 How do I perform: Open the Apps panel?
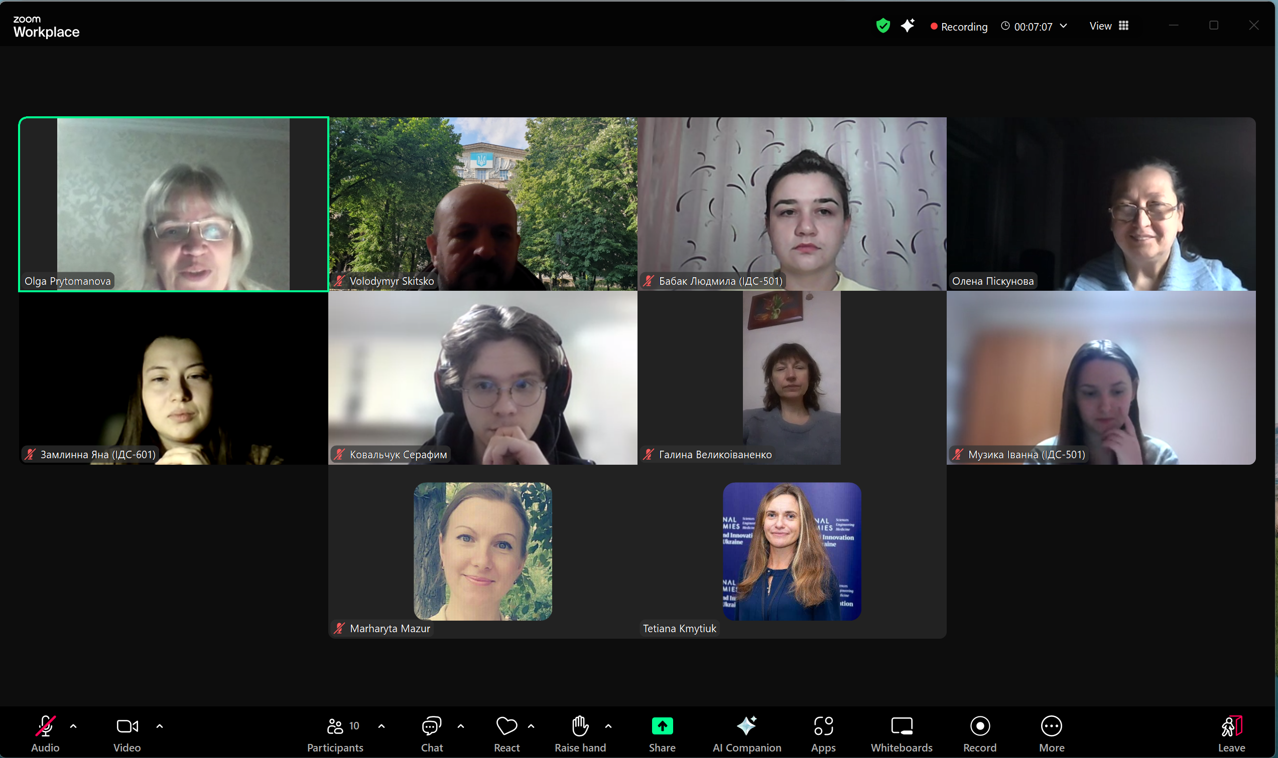(x=823, y=733)
